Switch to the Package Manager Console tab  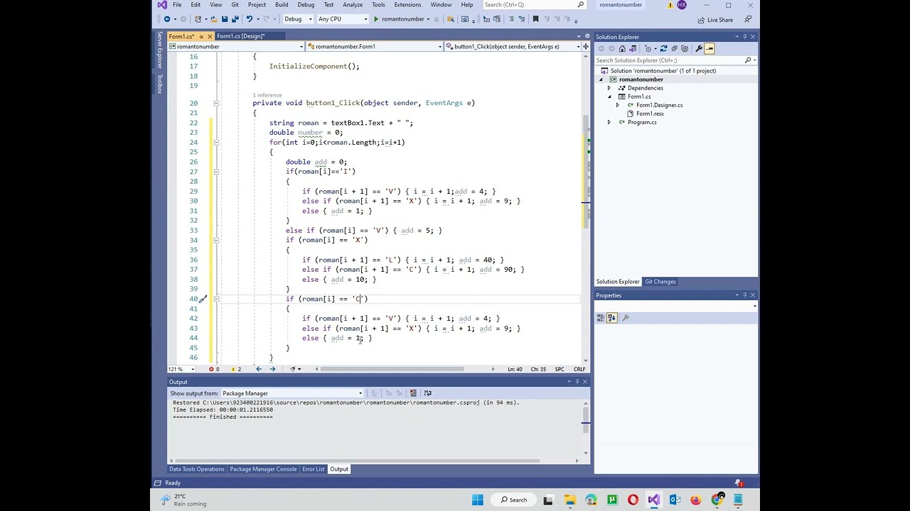coord(263,469)
